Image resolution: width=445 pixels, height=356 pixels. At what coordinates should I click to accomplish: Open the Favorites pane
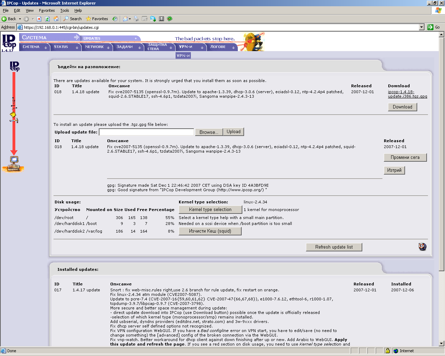(97, 19)
